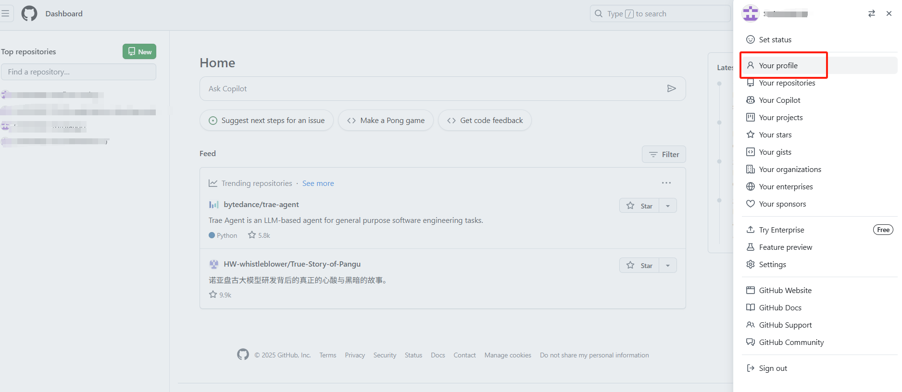This screenshot has height=392, width=902.
Task: Click the GitHub Website browser icon
Action: [751, 290]
